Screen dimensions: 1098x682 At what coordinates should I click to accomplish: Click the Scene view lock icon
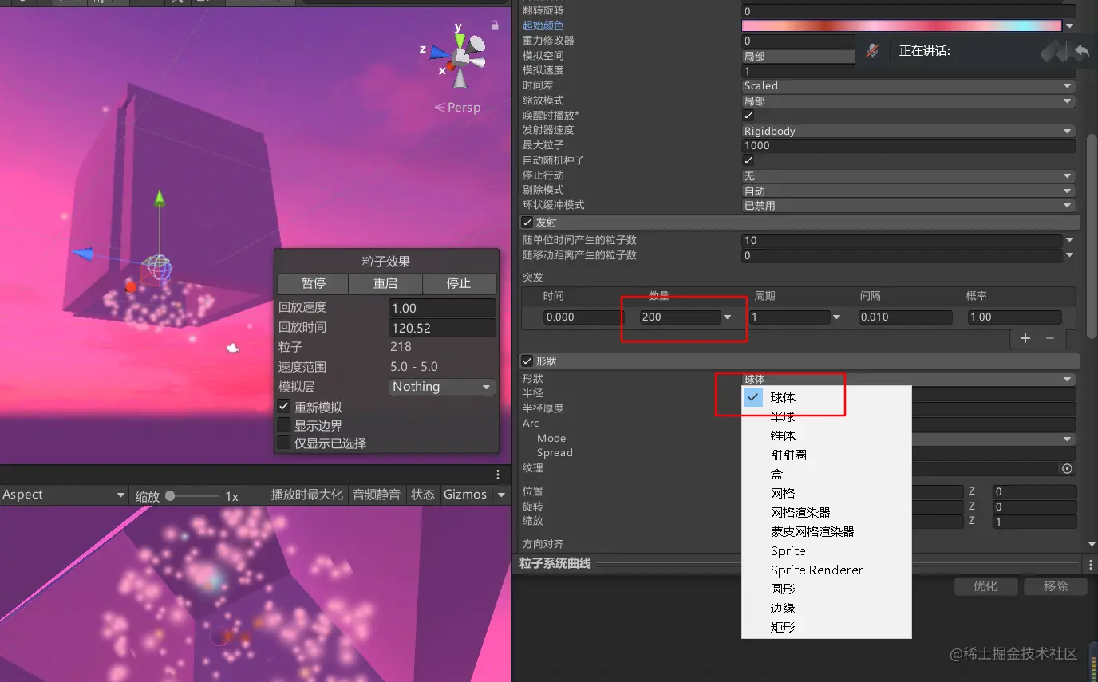click(495, 26)
